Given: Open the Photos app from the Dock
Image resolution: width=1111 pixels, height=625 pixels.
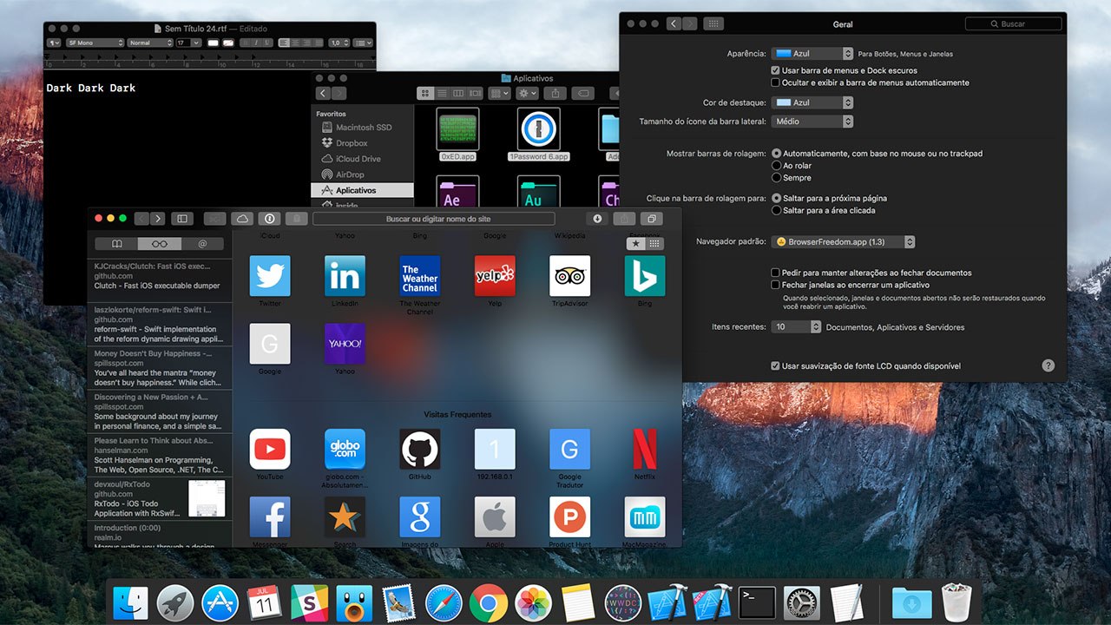Looking at the screenshot, I should coord(533,602).
